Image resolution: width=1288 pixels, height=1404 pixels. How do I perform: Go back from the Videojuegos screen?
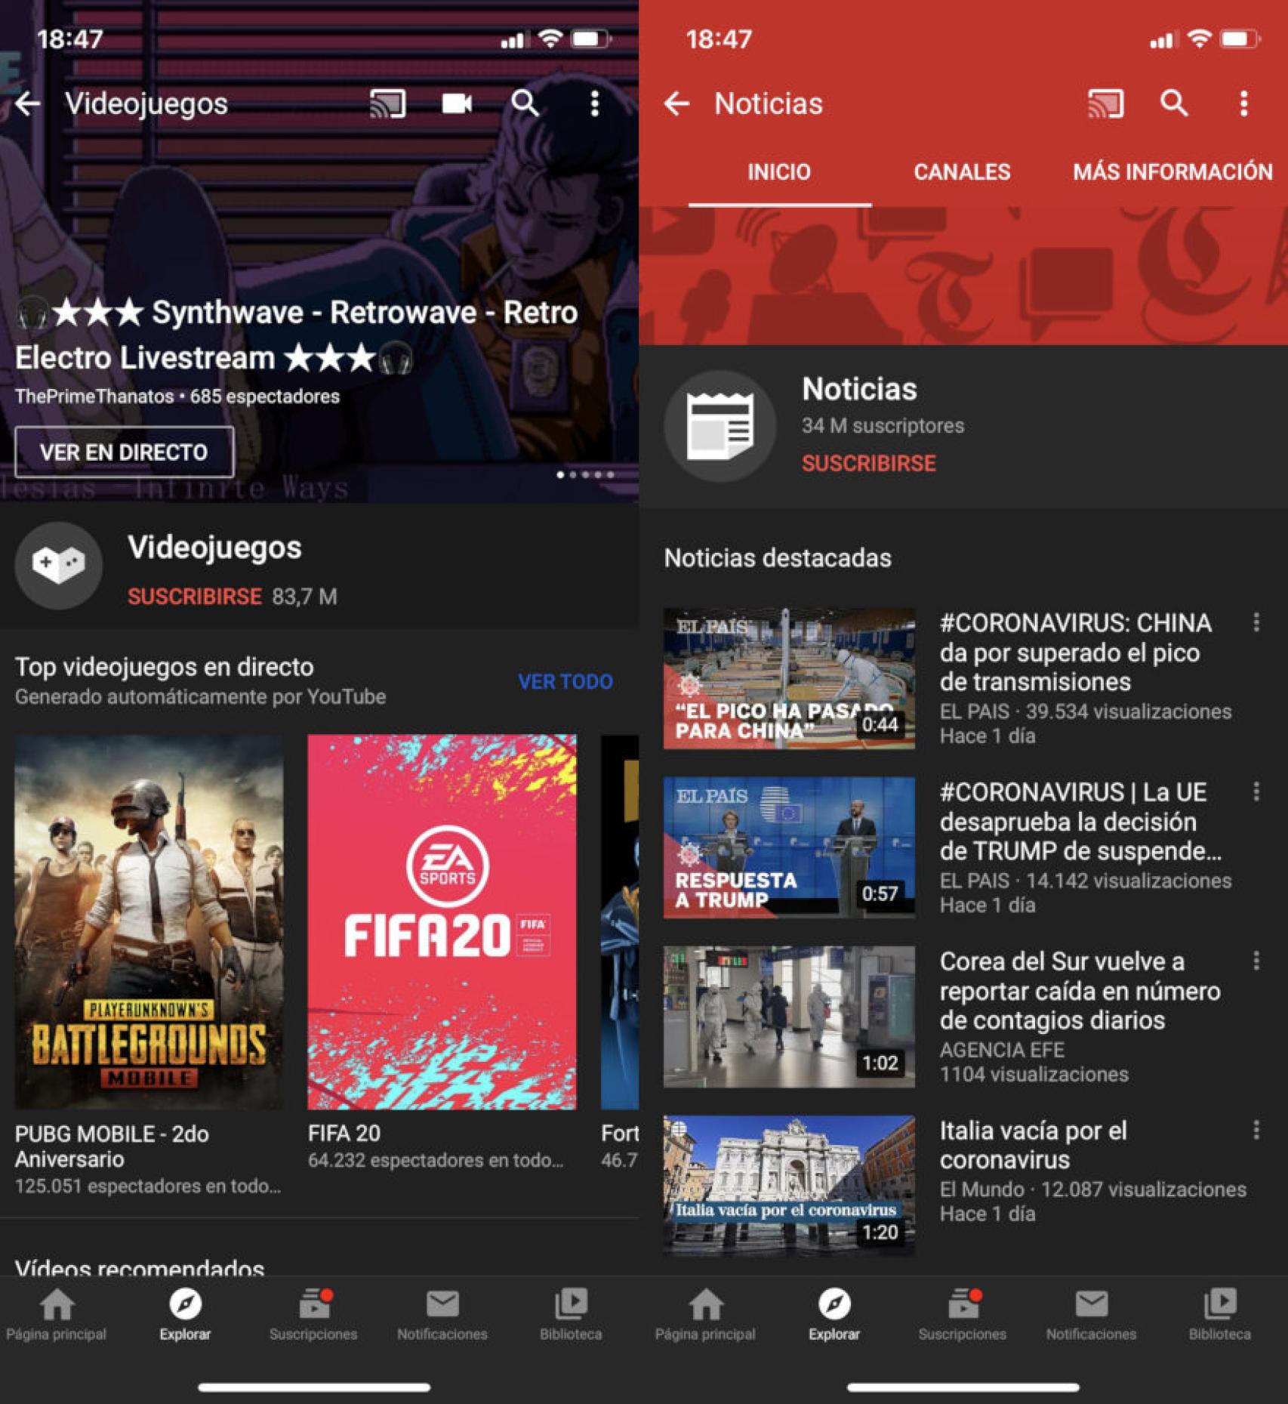click(x=28, y=103)
